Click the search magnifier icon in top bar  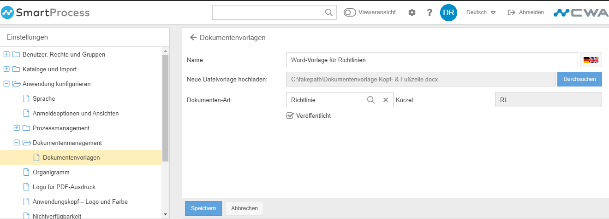[329, 12]
